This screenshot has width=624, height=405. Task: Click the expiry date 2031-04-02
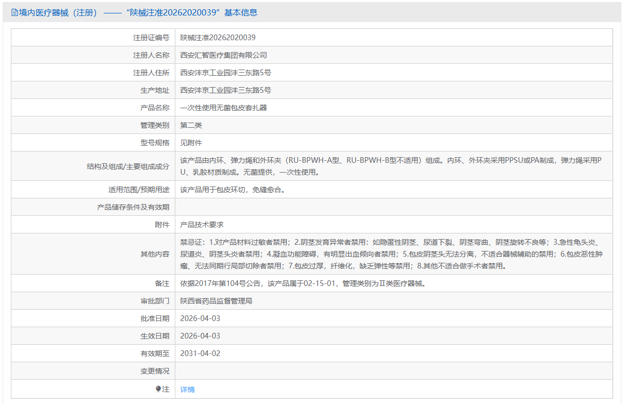click(200, 353)
